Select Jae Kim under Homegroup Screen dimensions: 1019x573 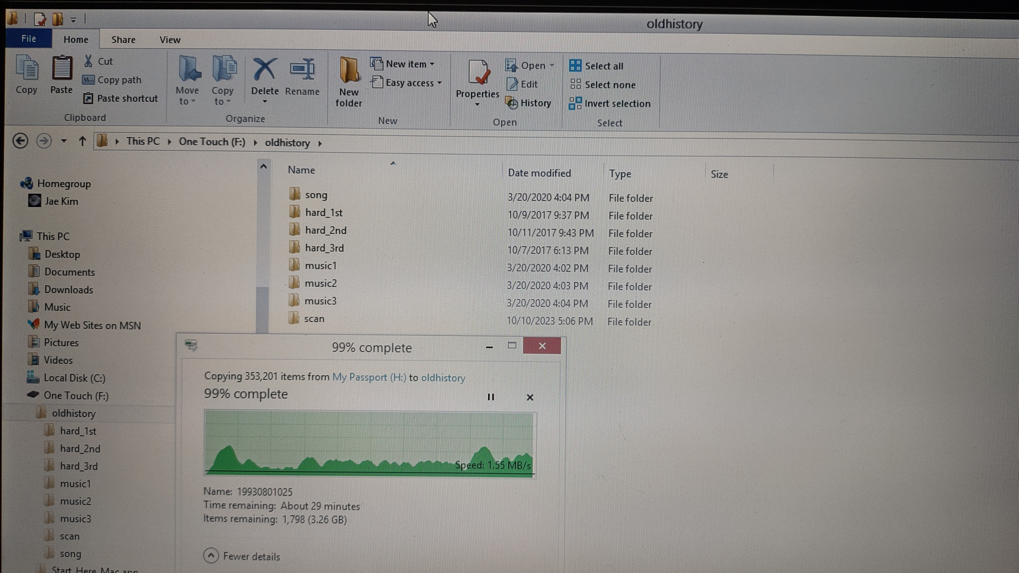click(x=53, y=201)
